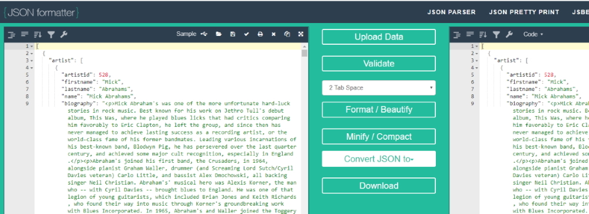
Task: Click the JSON formatter logo
Action: [x=41, y=12]
